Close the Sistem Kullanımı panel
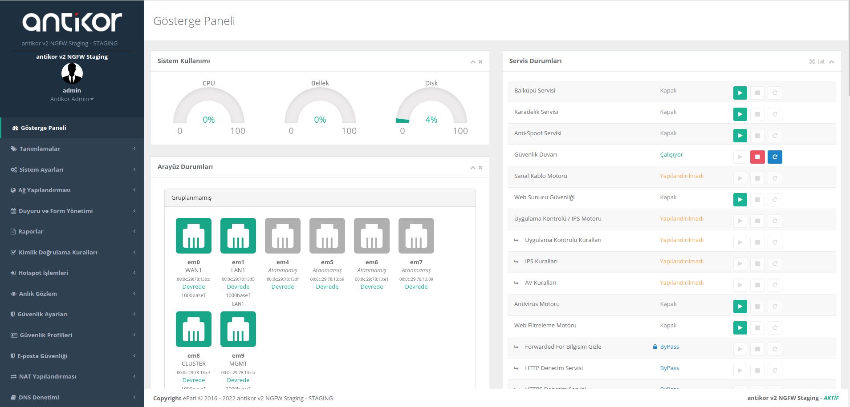850x407 pixels. pyautogui.click(x=480, y=62)
